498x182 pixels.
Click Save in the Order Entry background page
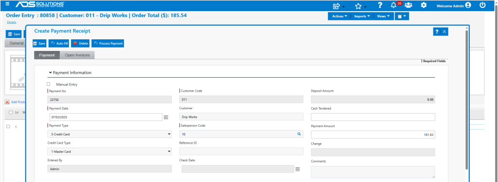point(14,34)
